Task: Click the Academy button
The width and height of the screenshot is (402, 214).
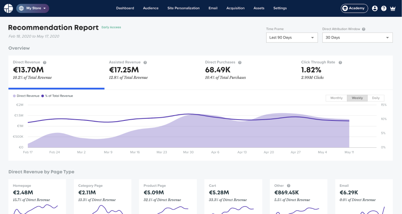Action: point(354,8)
